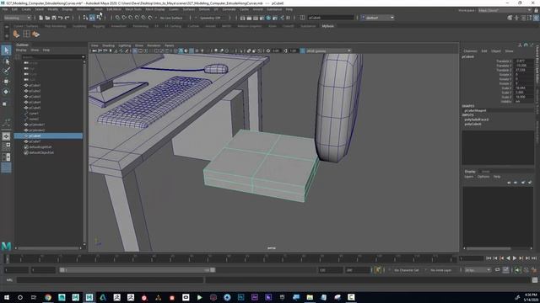Screen dimensions: 540x303
Task: Open the Outliner search filter dropdown
Action: point(83,57)
